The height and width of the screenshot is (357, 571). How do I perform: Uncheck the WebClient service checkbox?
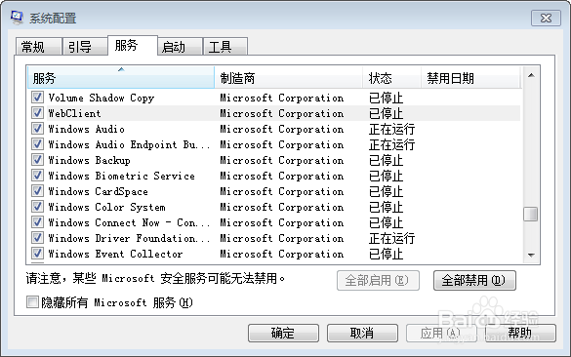click(37, 113)
